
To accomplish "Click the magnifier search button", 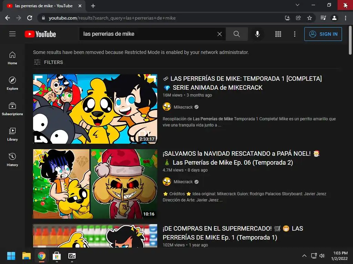I will point(236,34).
